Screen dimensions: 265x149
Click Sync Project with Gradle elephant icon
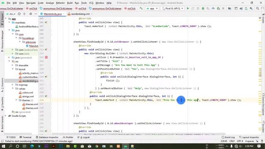pyautogui.click(x=241, y=8)
